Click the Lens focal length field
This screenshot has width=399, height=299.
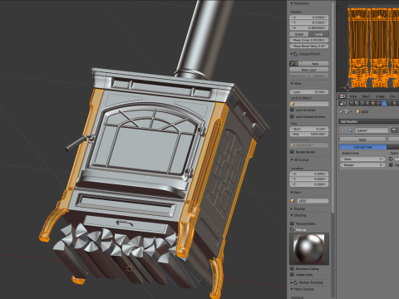click(x=309, y=91)
